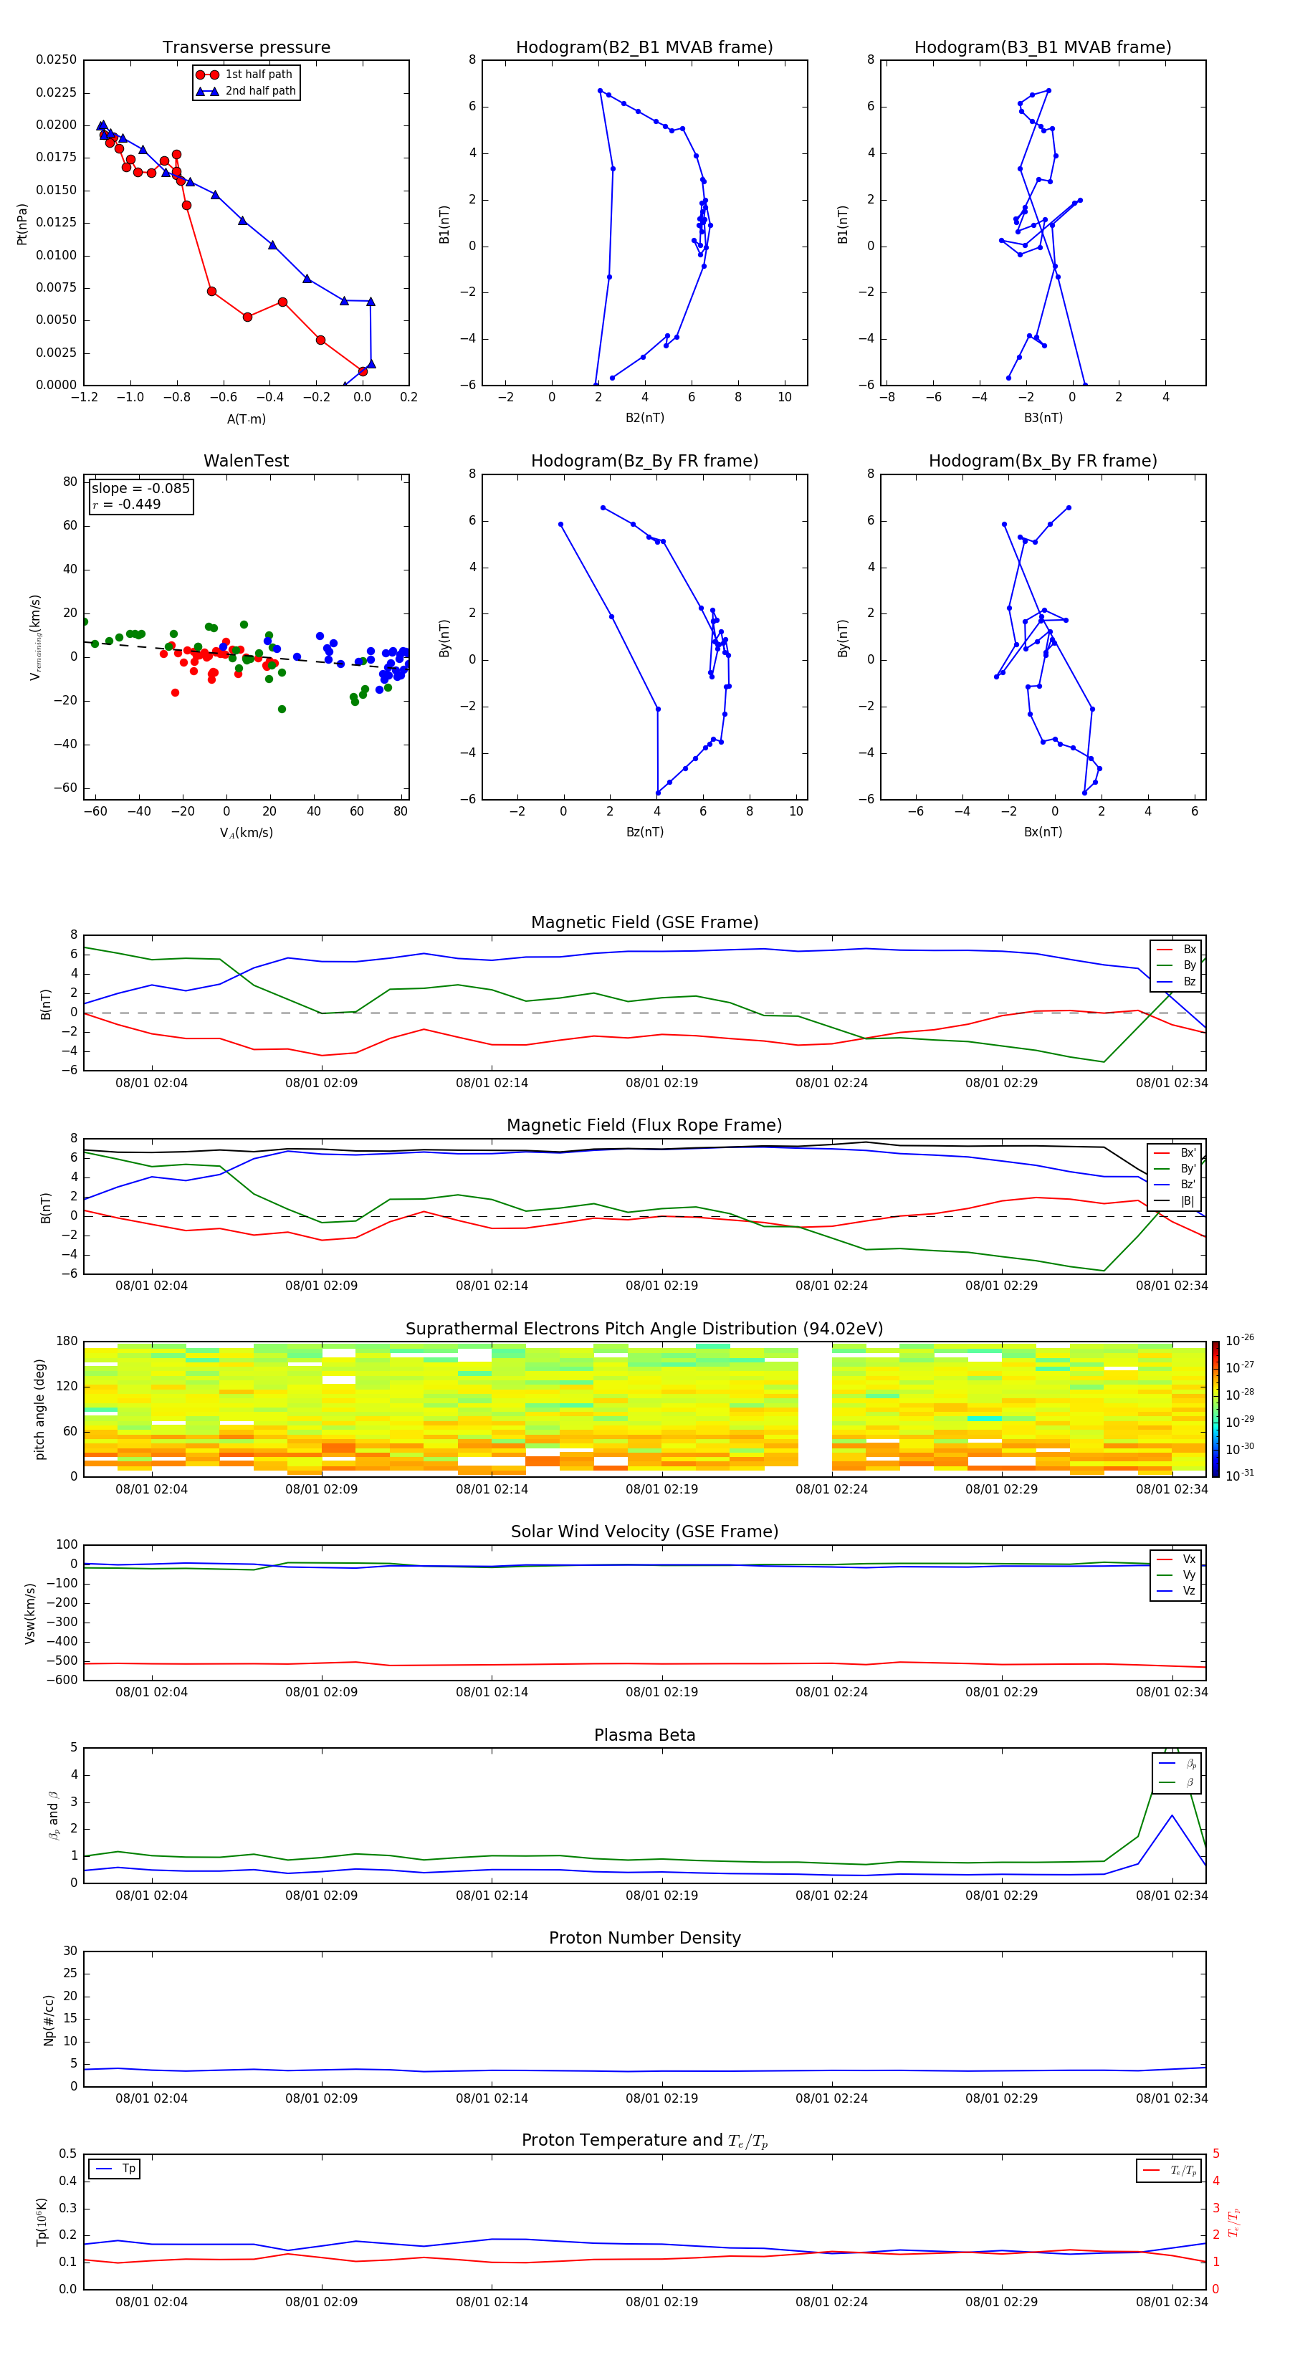Select the red "Bx" legend entry in GSE plot
The image size is (1290, 2365).
click(1176, 950)
